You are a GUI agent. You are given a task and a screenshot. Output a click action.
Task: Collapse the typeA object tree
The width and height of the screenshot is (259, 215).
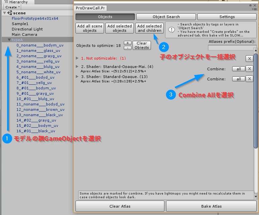coord(9,40)
